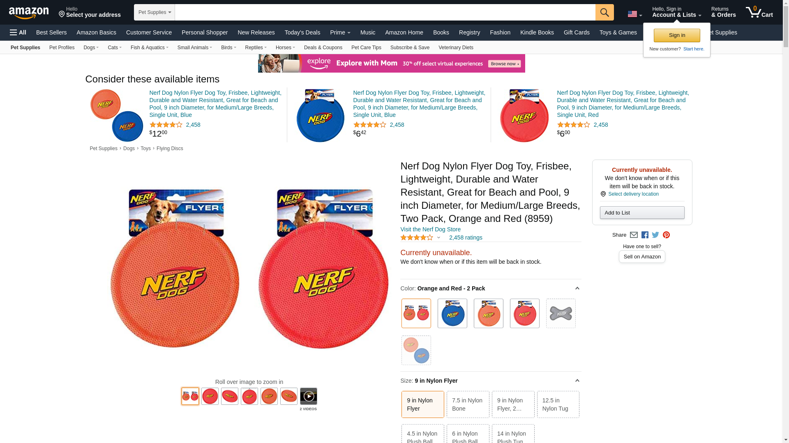Select the 7.5 in Nylon Bone size
789x443 pixels.
pos(468,404)
